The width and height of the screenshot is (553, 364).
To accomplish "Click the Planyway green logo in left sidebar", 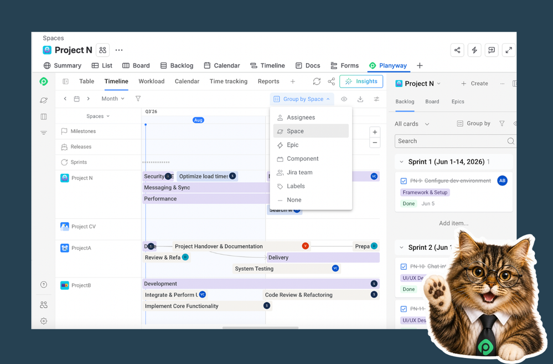I will [x=44, y=81].
